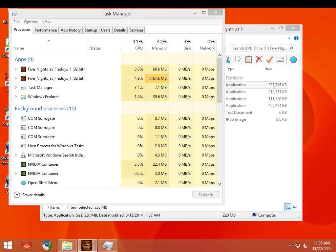Viewport: 336px width, 252px height.
Task: Switch to the Details tab
Action: [120, 30]
